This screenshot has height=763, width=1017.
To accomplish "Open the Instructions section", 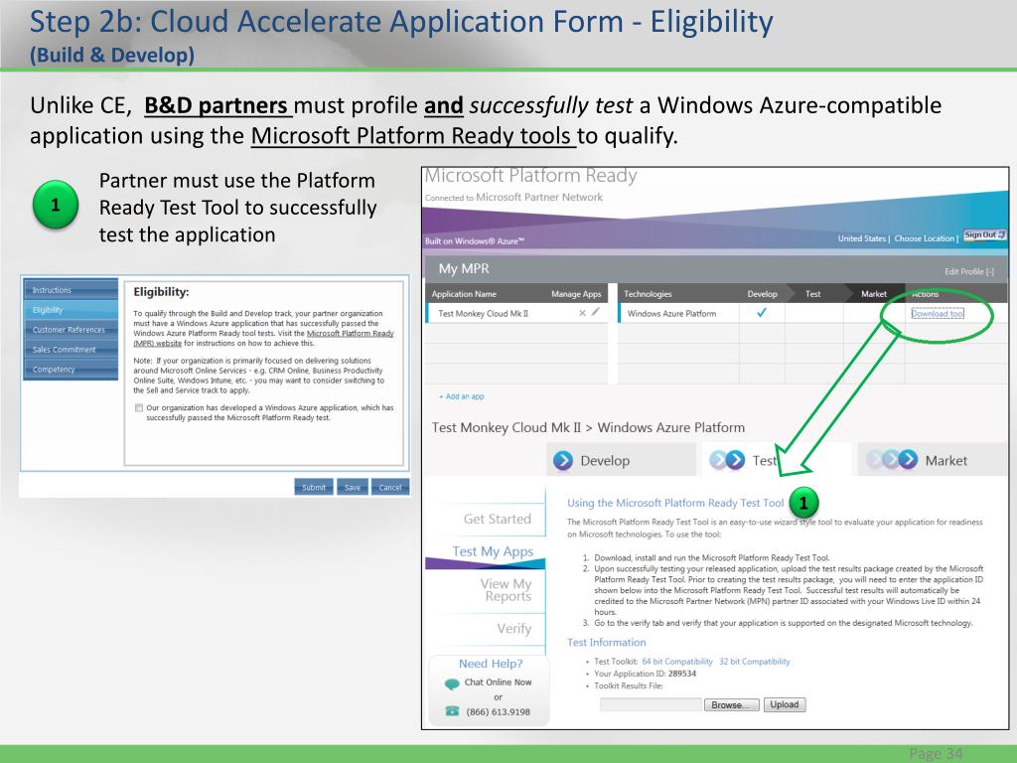I will coord(71,290).
